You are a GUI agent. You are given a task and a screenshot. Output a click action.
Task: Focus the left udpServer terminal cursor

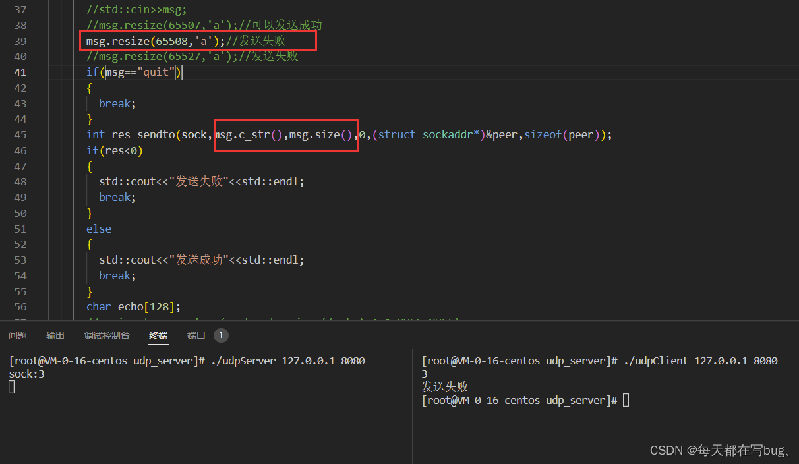(x=12, y=388)
